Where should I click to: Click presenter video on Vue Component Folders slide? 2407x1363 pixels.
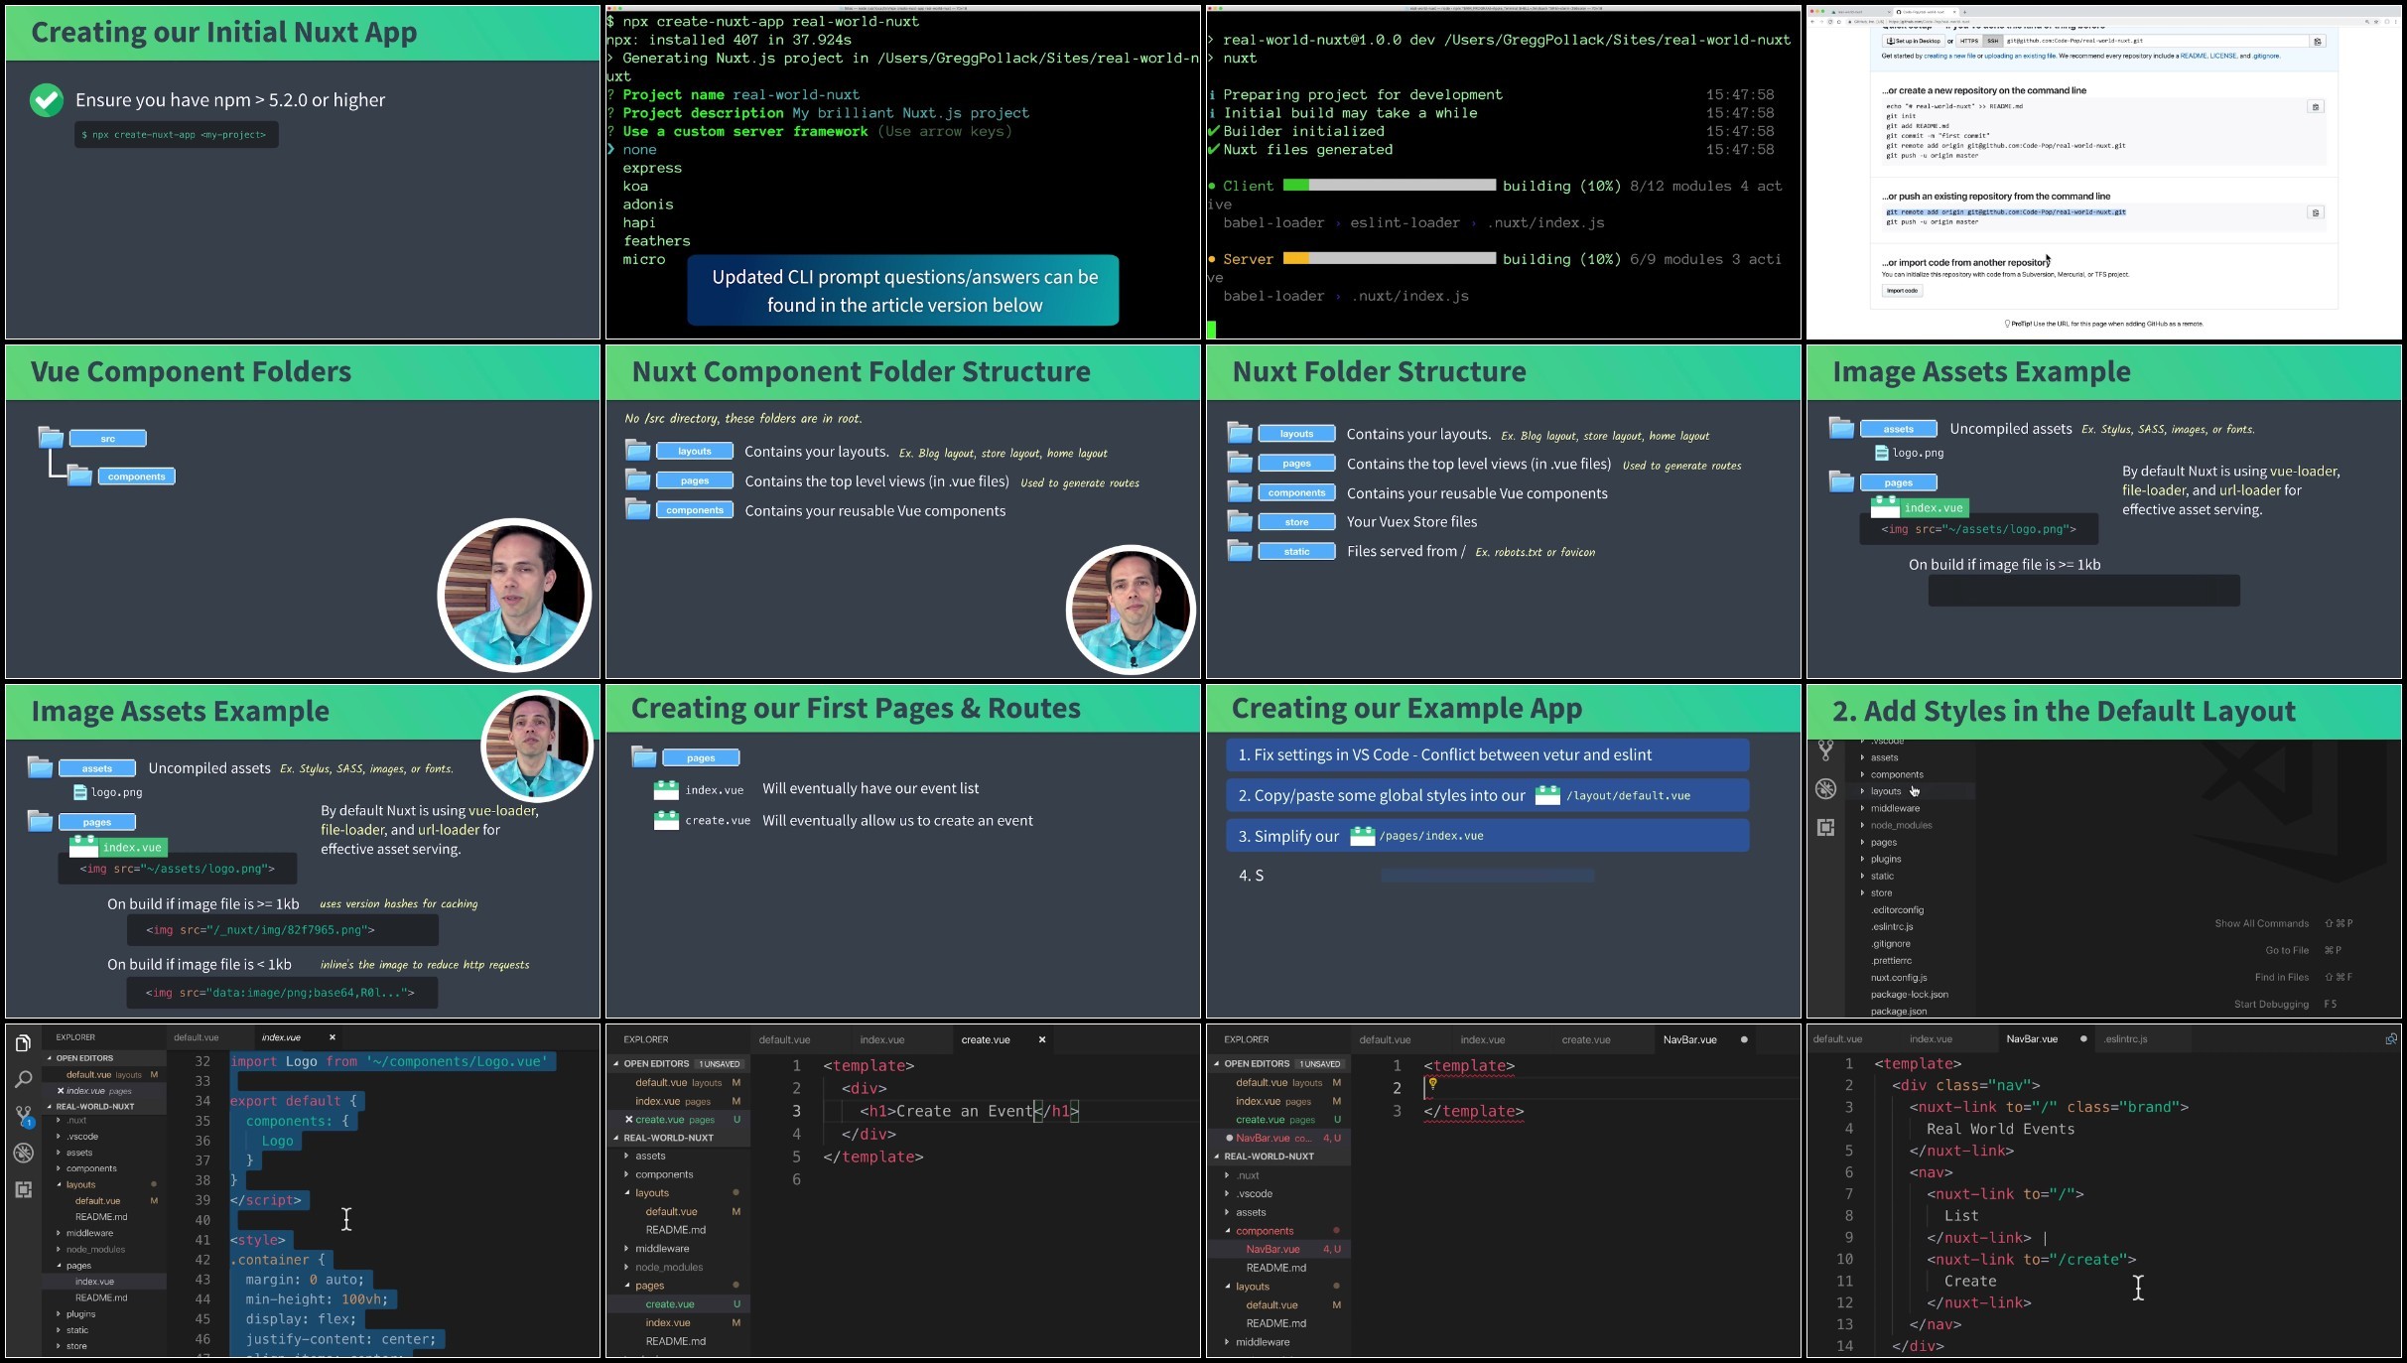pyautogui.click(x=514, y=596)
